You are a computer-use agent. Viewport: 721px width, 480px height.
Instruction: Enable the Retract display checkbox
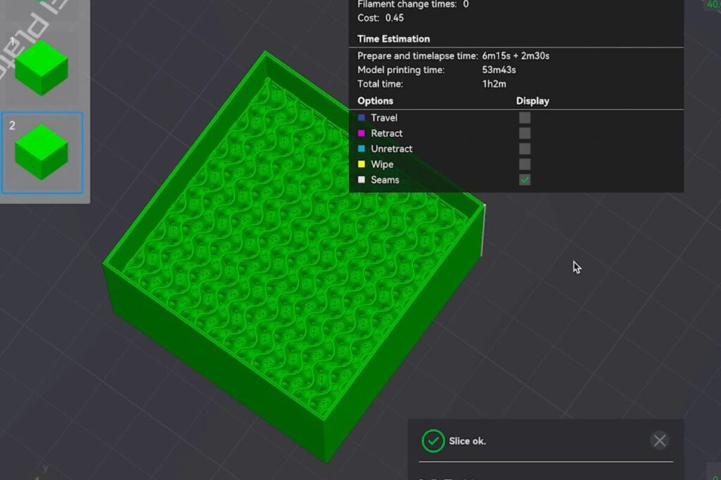coord(525,134)
